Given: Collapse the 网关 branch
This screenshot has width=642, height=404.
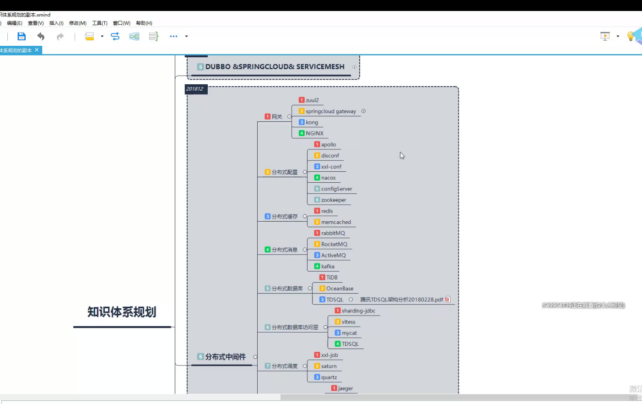Looking at the screenshot, I should tap(289, 117).
